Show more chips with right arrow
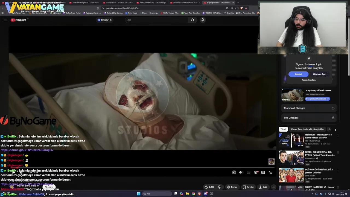350x197 pixels. point(336,130)
